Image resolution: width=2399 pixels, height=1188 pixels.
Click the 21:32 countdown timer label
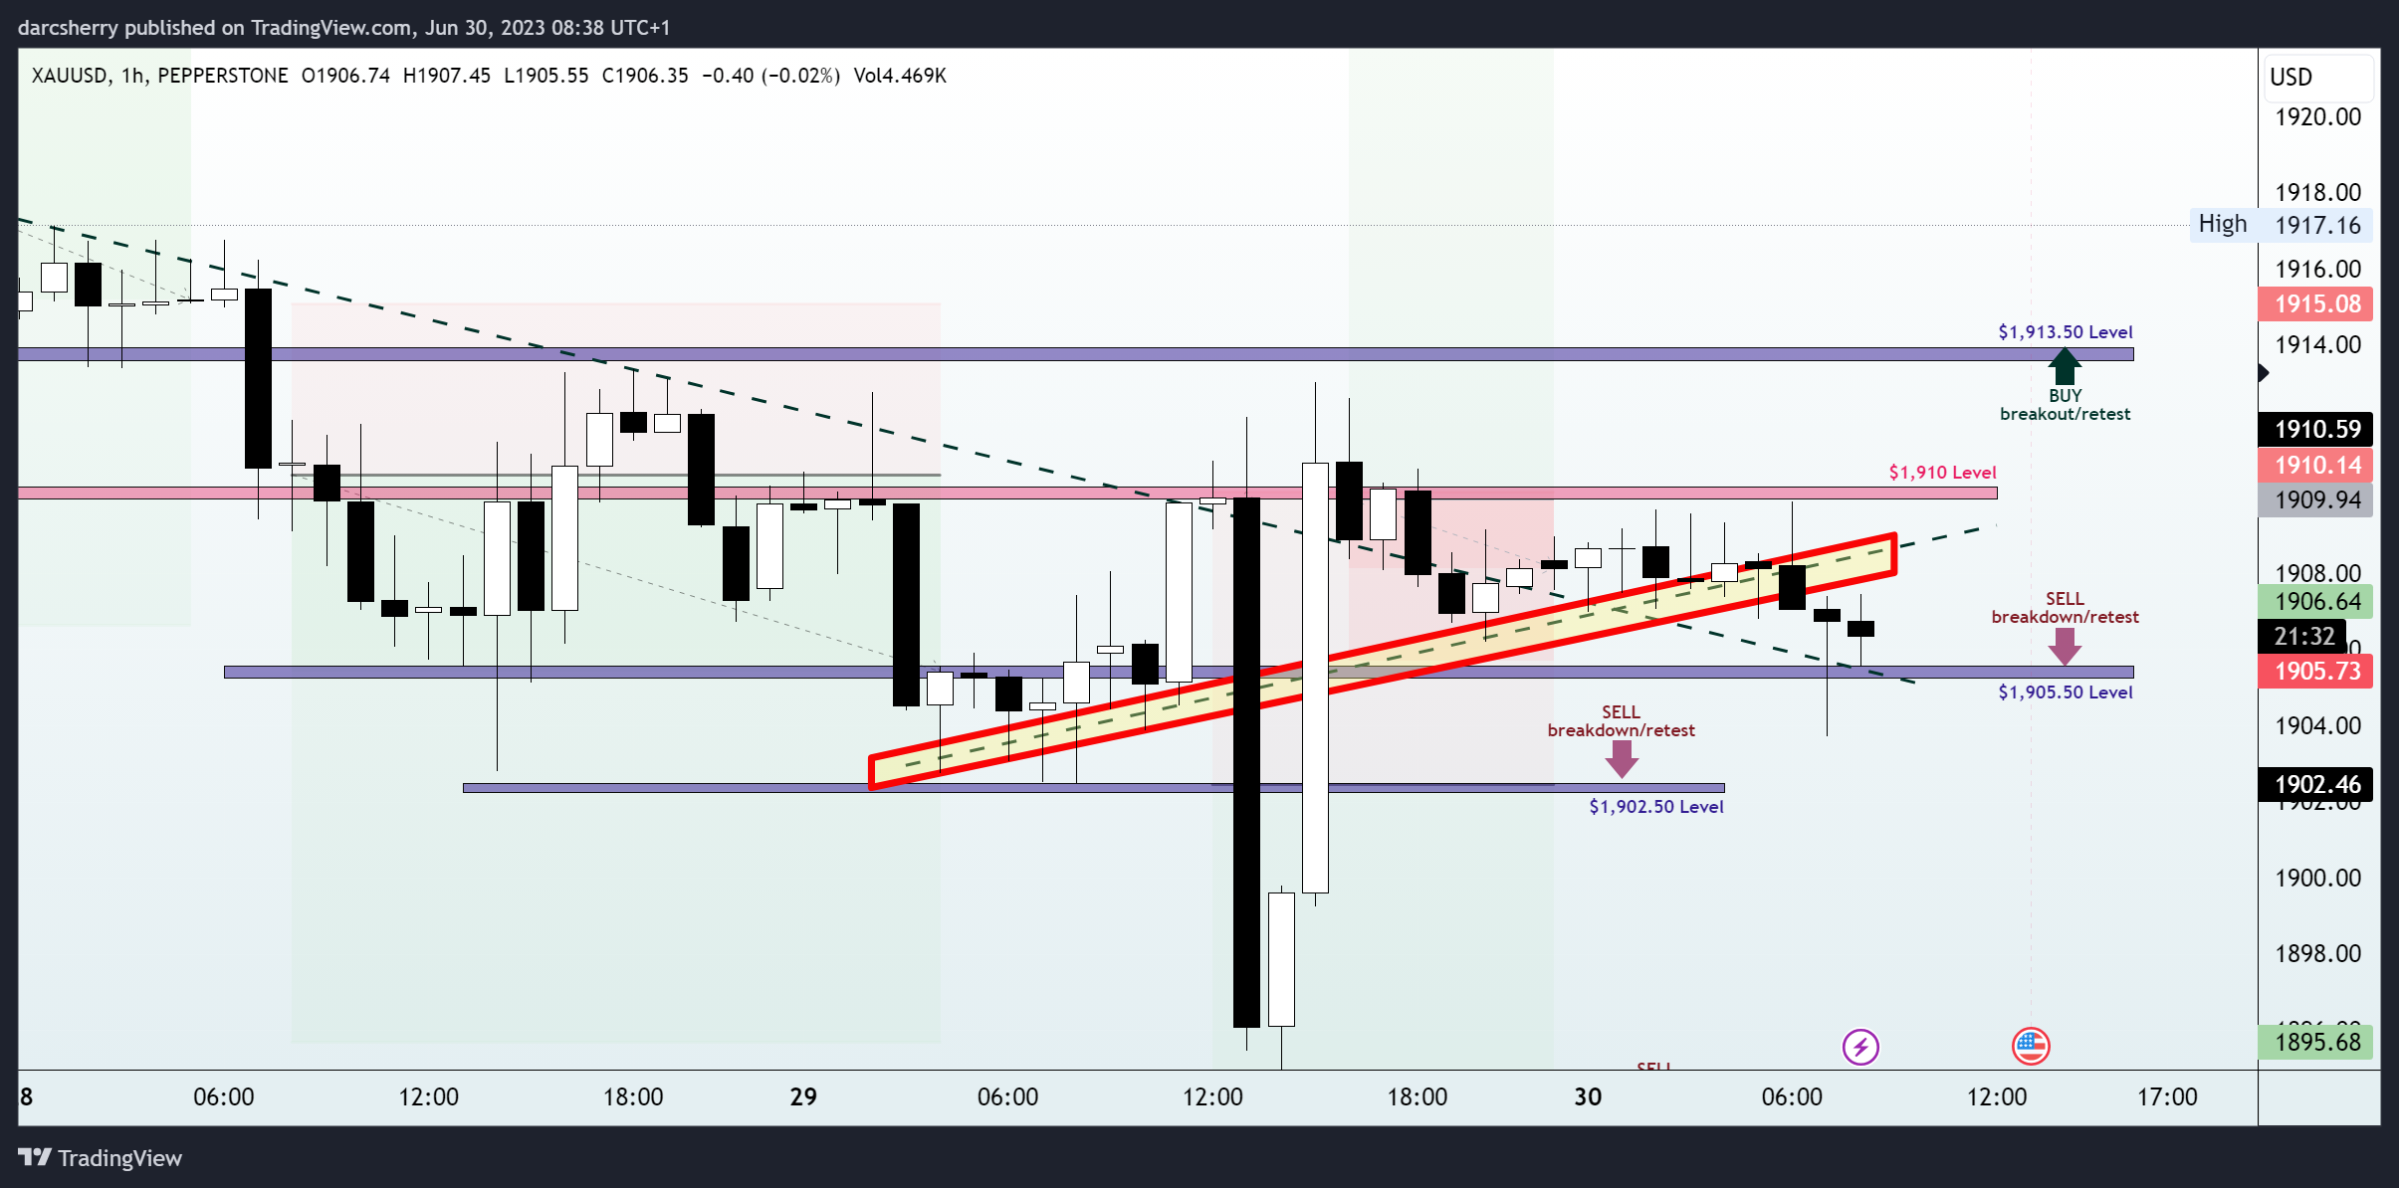click(2302, 636)
